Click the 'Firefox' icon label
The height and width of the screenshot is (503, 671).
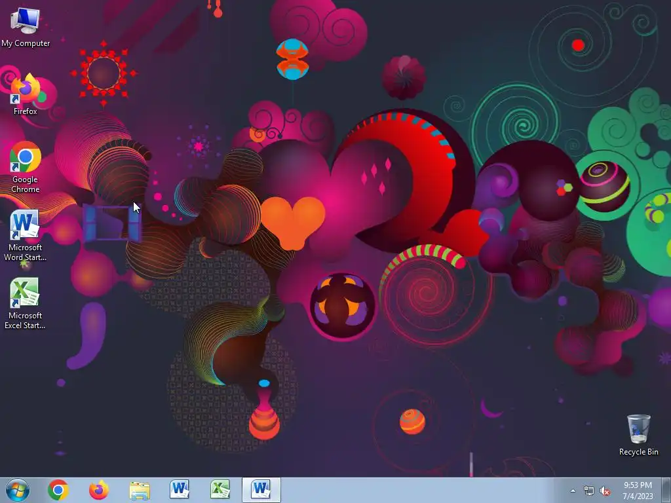click(x=26, y=111)
